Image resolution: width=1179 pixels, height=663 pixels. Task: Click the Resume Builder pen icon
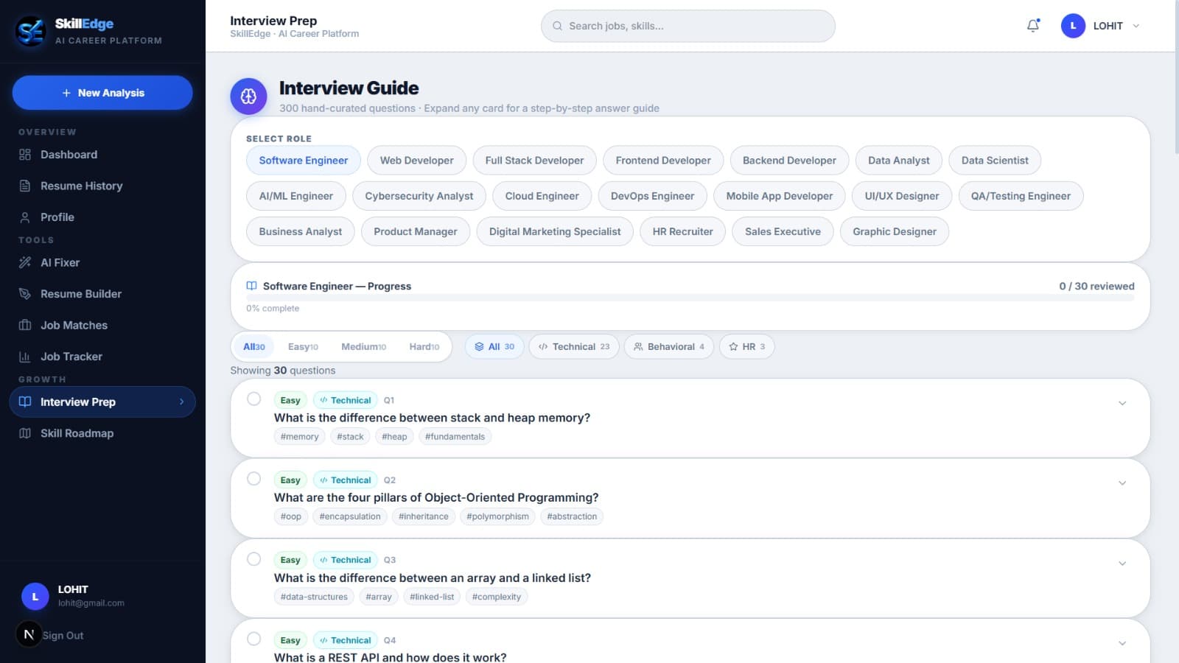click(x=25, y=294)
